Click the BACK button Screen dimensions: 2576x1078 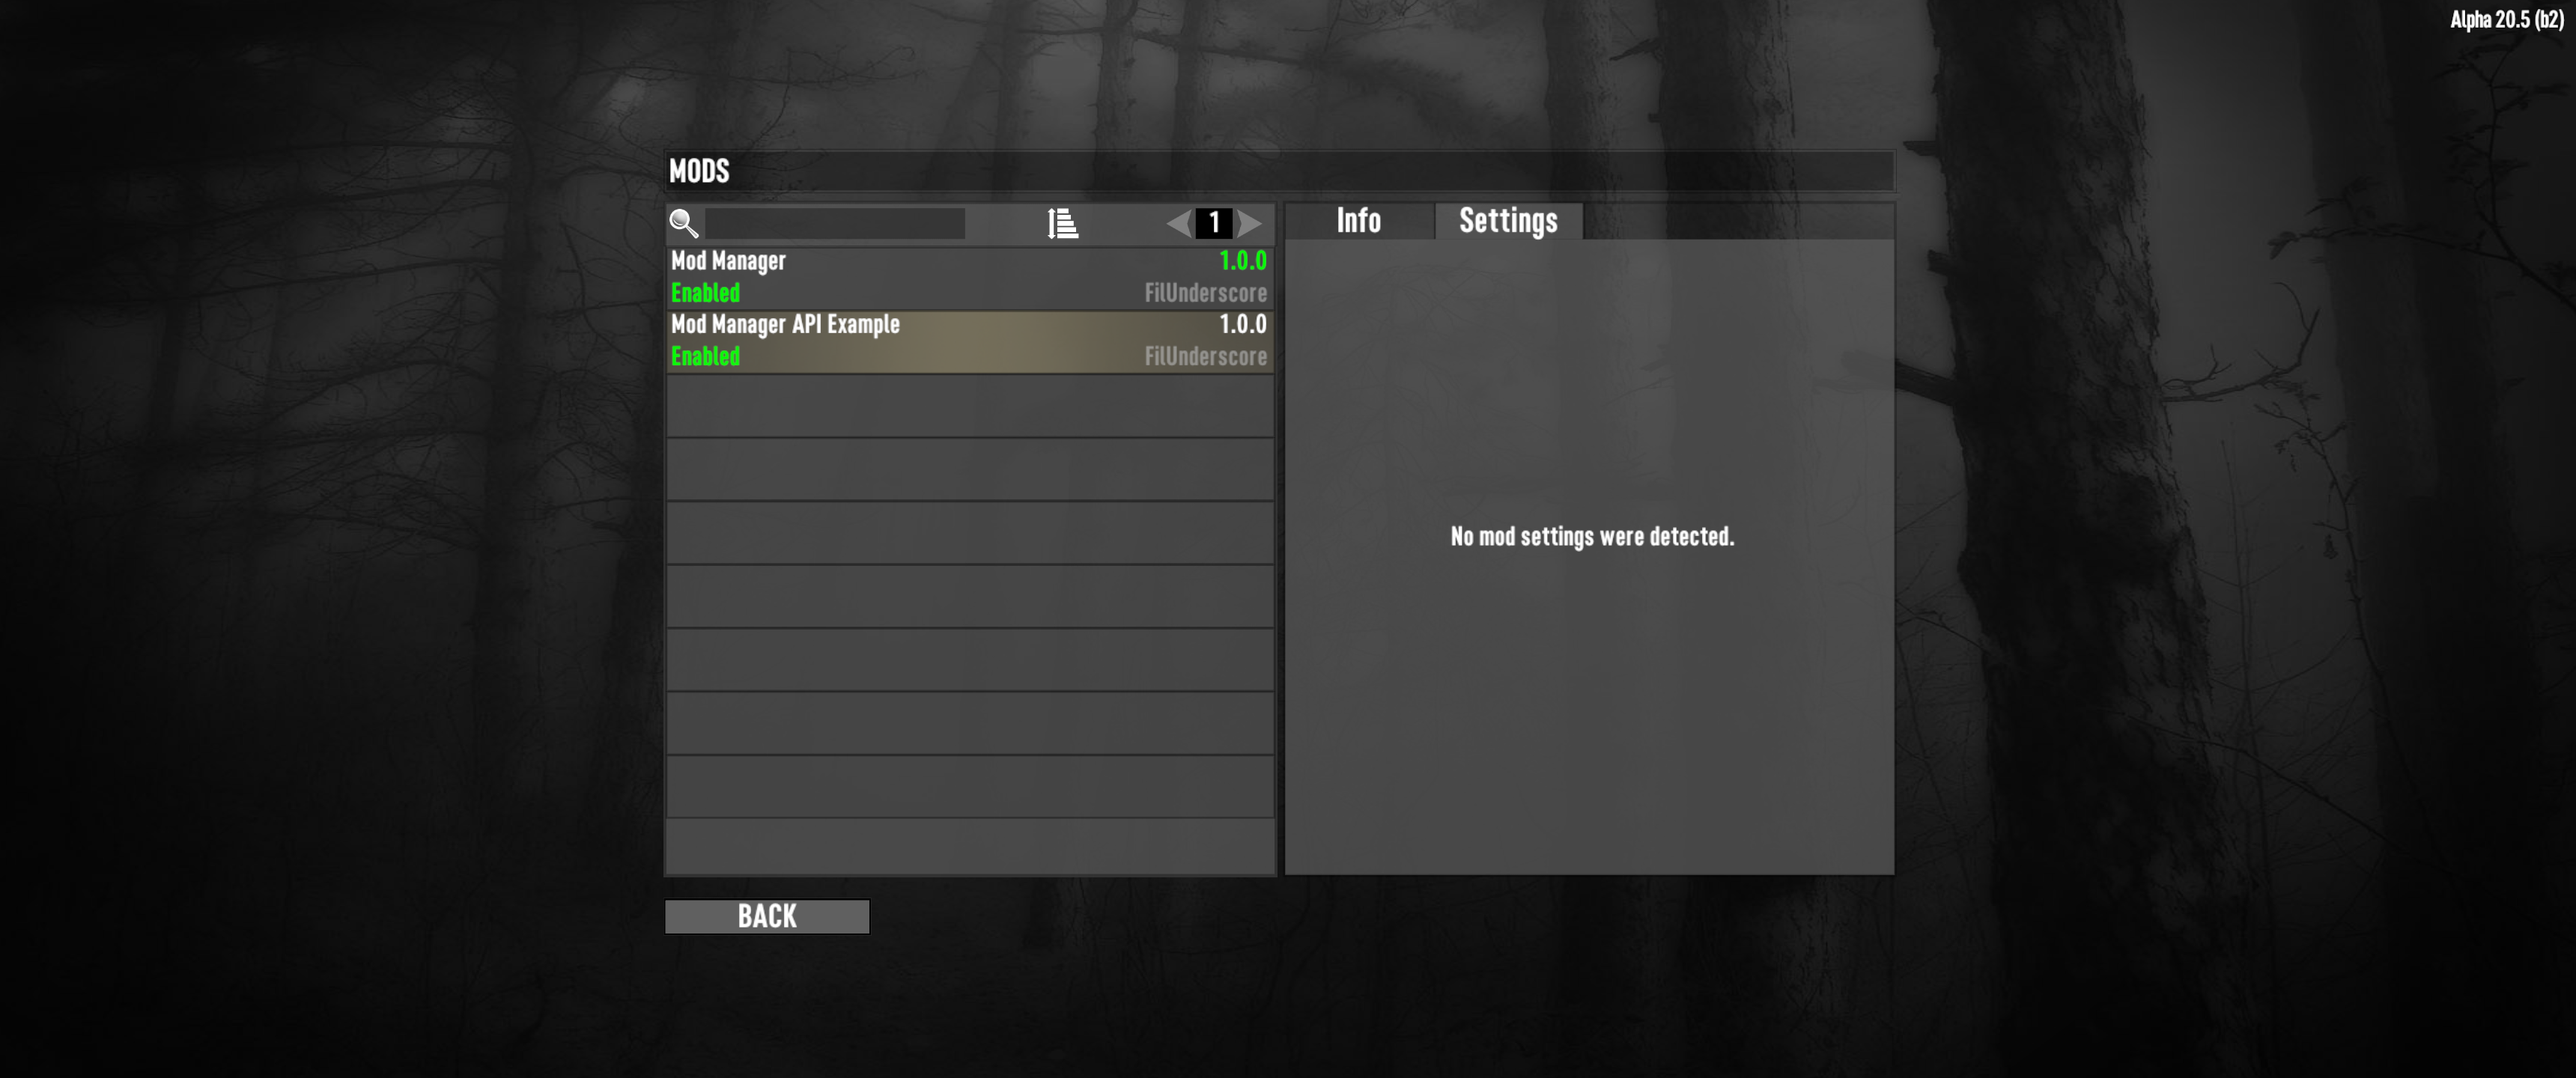tap(767, 916)
